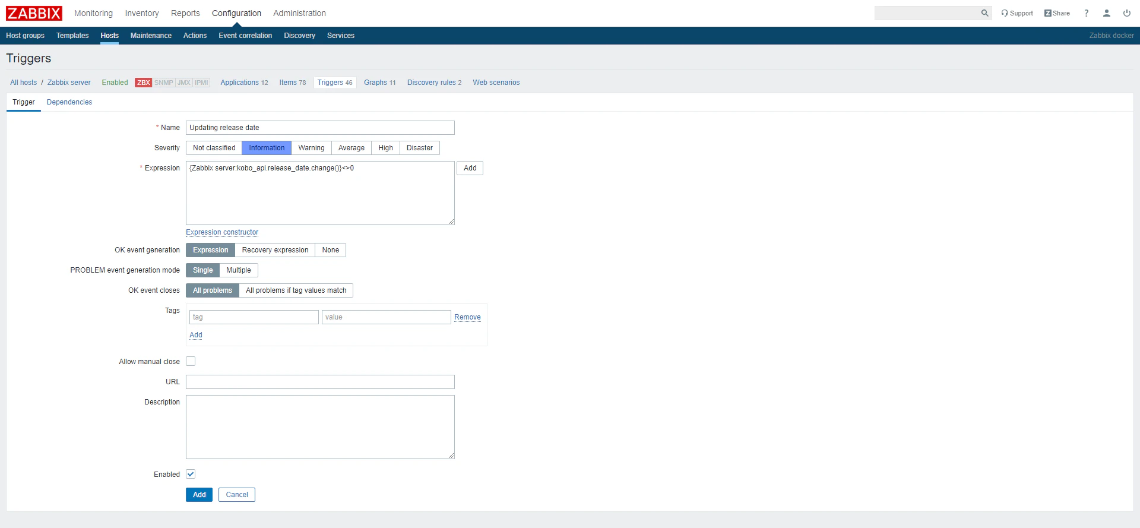Click the search magnifier icon

click(984, 13)
